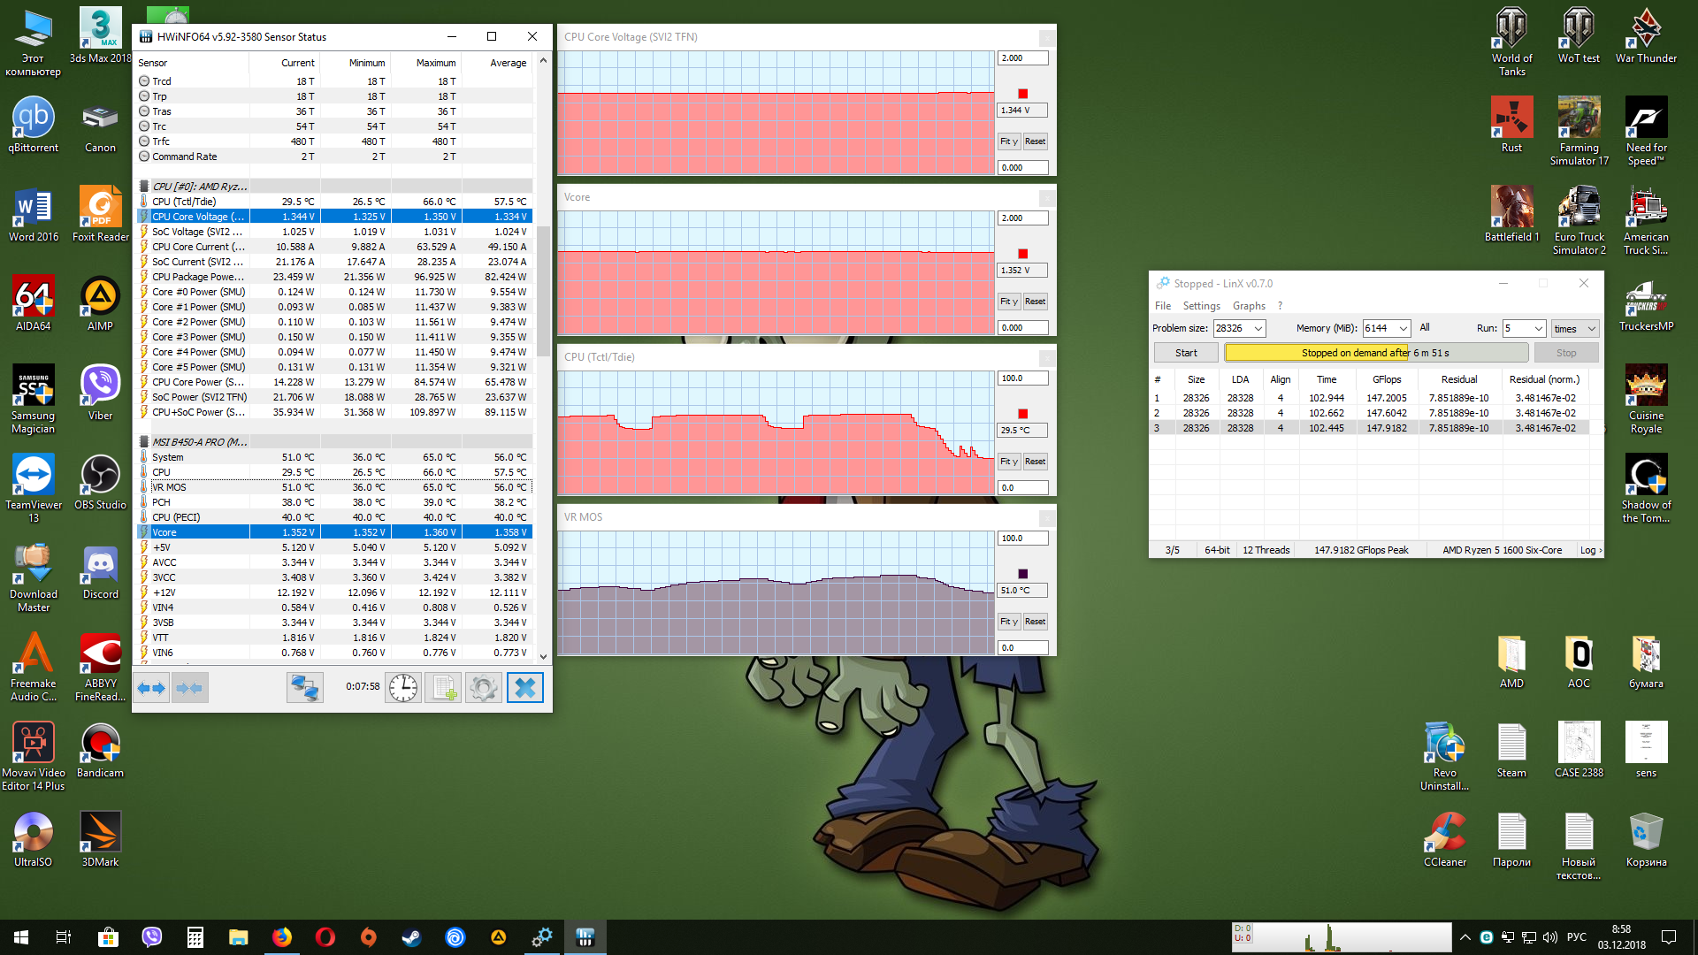Screen dimensions: 1698x955
Task: Click the expand columns arrows button in HWiNFO
Action: (x=152, y=688)
